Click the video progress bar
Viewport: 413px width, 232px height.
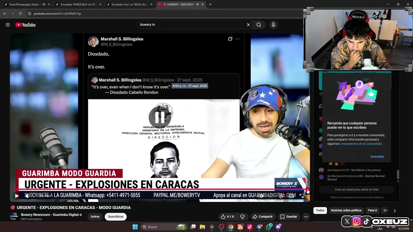(x=160, y=189)
